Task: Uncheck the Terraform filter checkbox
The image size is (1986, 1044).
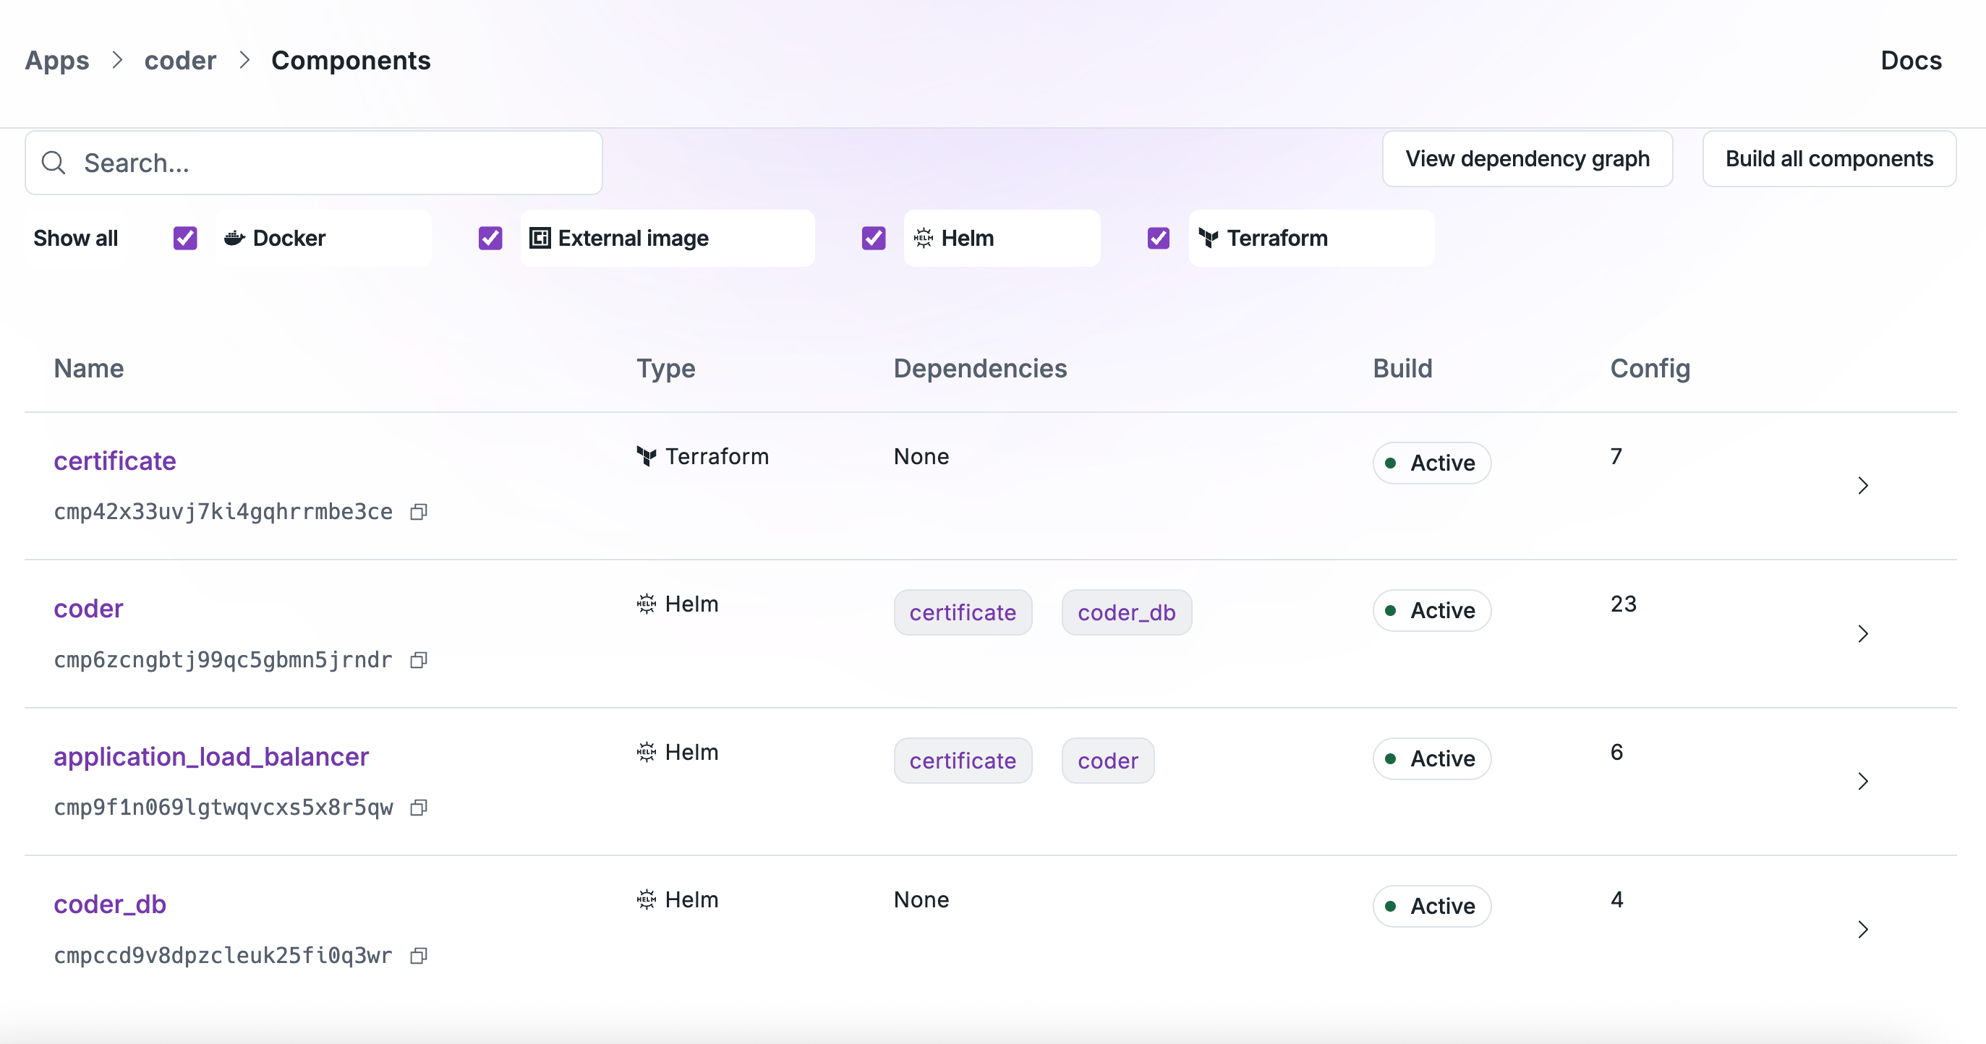Action: tap(1158, 238)
